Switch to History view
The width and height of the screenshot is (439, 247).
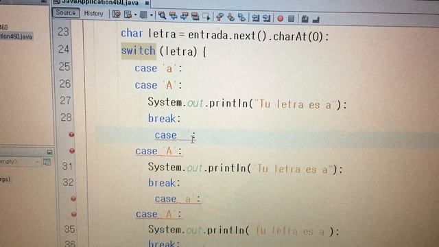[x=94, y=14]
